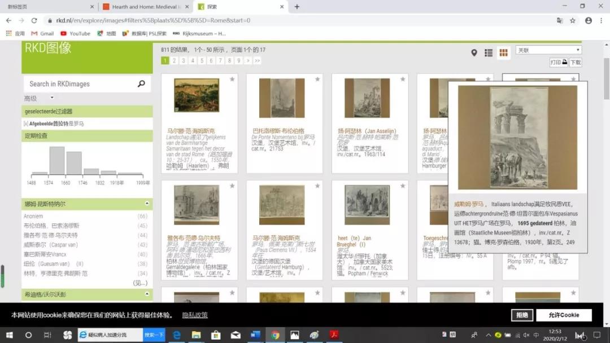This screenshot has width=610, height=343.
Task: Expand the advanced search dropdown arrow
Action: (52, 98)
